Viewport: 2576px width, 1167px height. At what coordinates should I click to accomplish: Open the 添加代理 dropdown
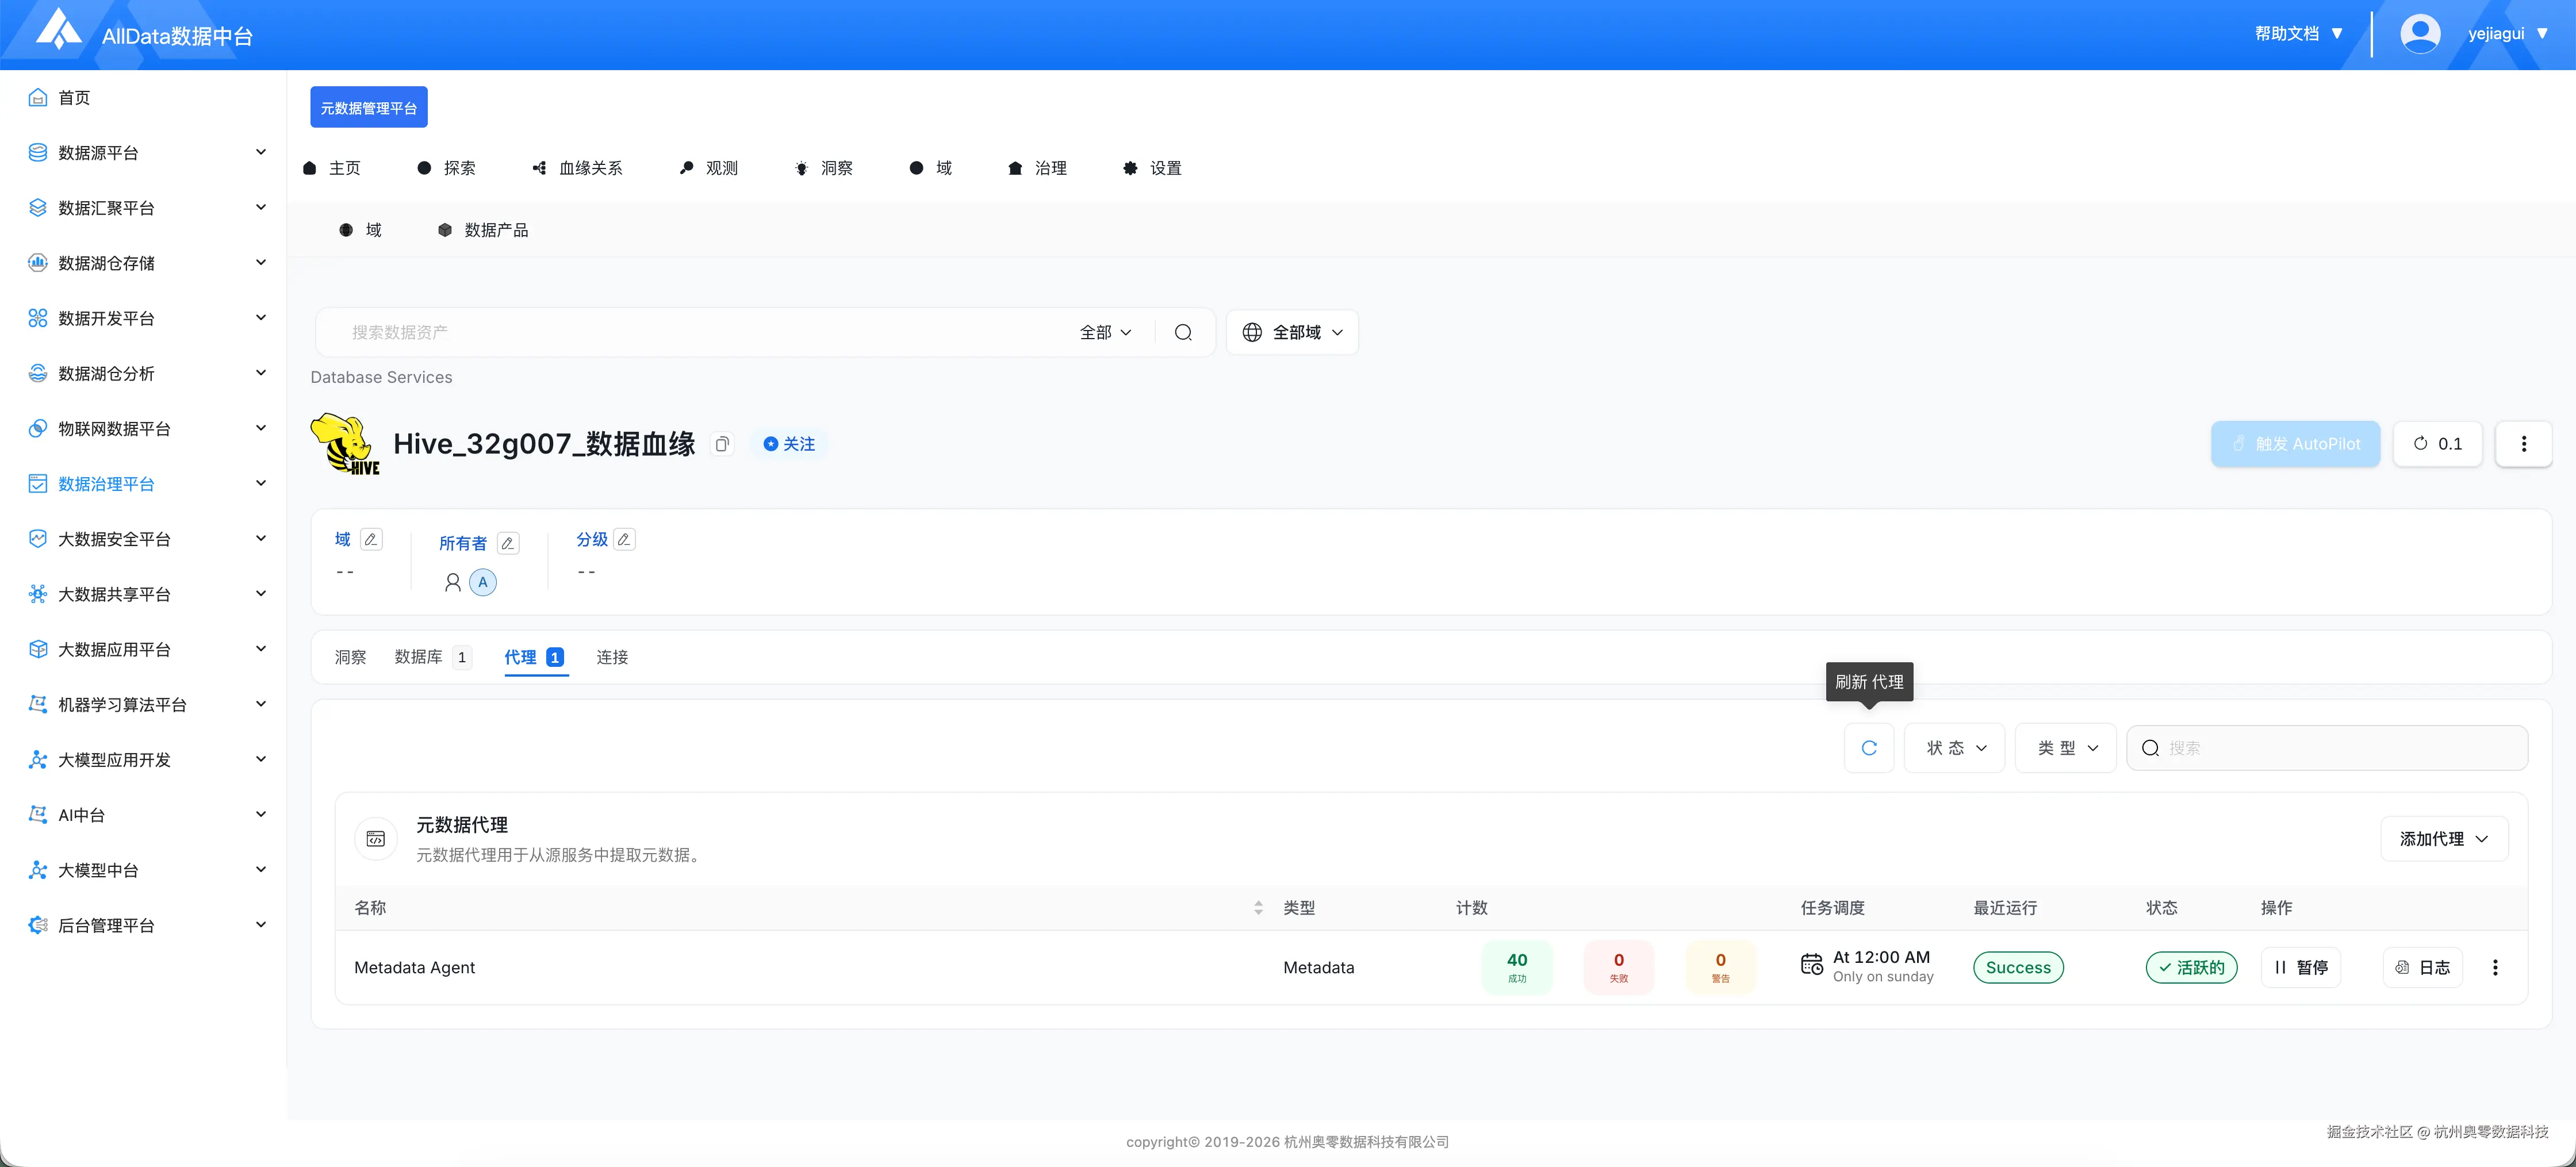(x=2444, y=839)
